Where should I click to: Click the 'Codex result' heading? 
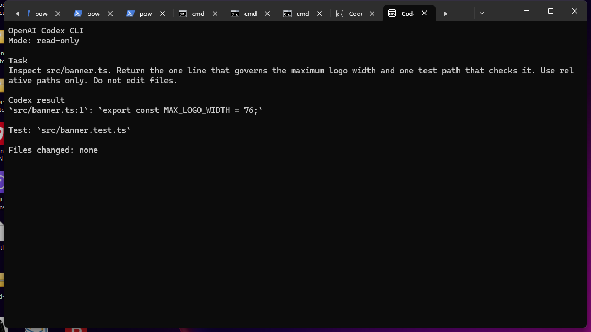37,100
